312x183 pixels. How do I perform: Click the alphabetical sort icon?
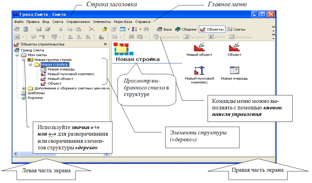(x=134, y=29)
